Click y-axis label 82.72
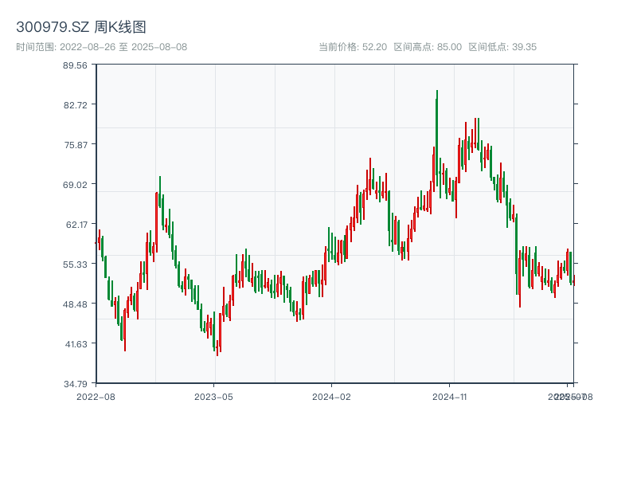The image size is (637, 478). coord(75,105)
